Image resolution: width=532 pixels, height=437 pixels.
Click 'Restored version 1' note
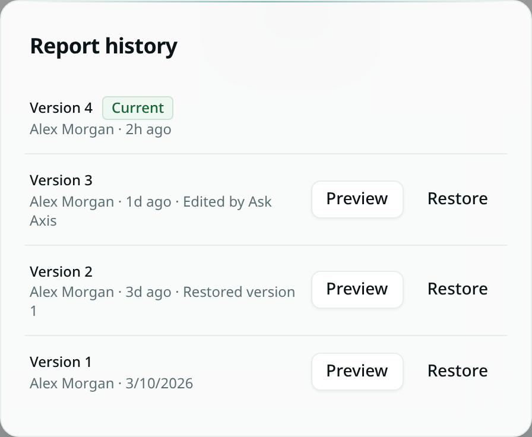163,301
